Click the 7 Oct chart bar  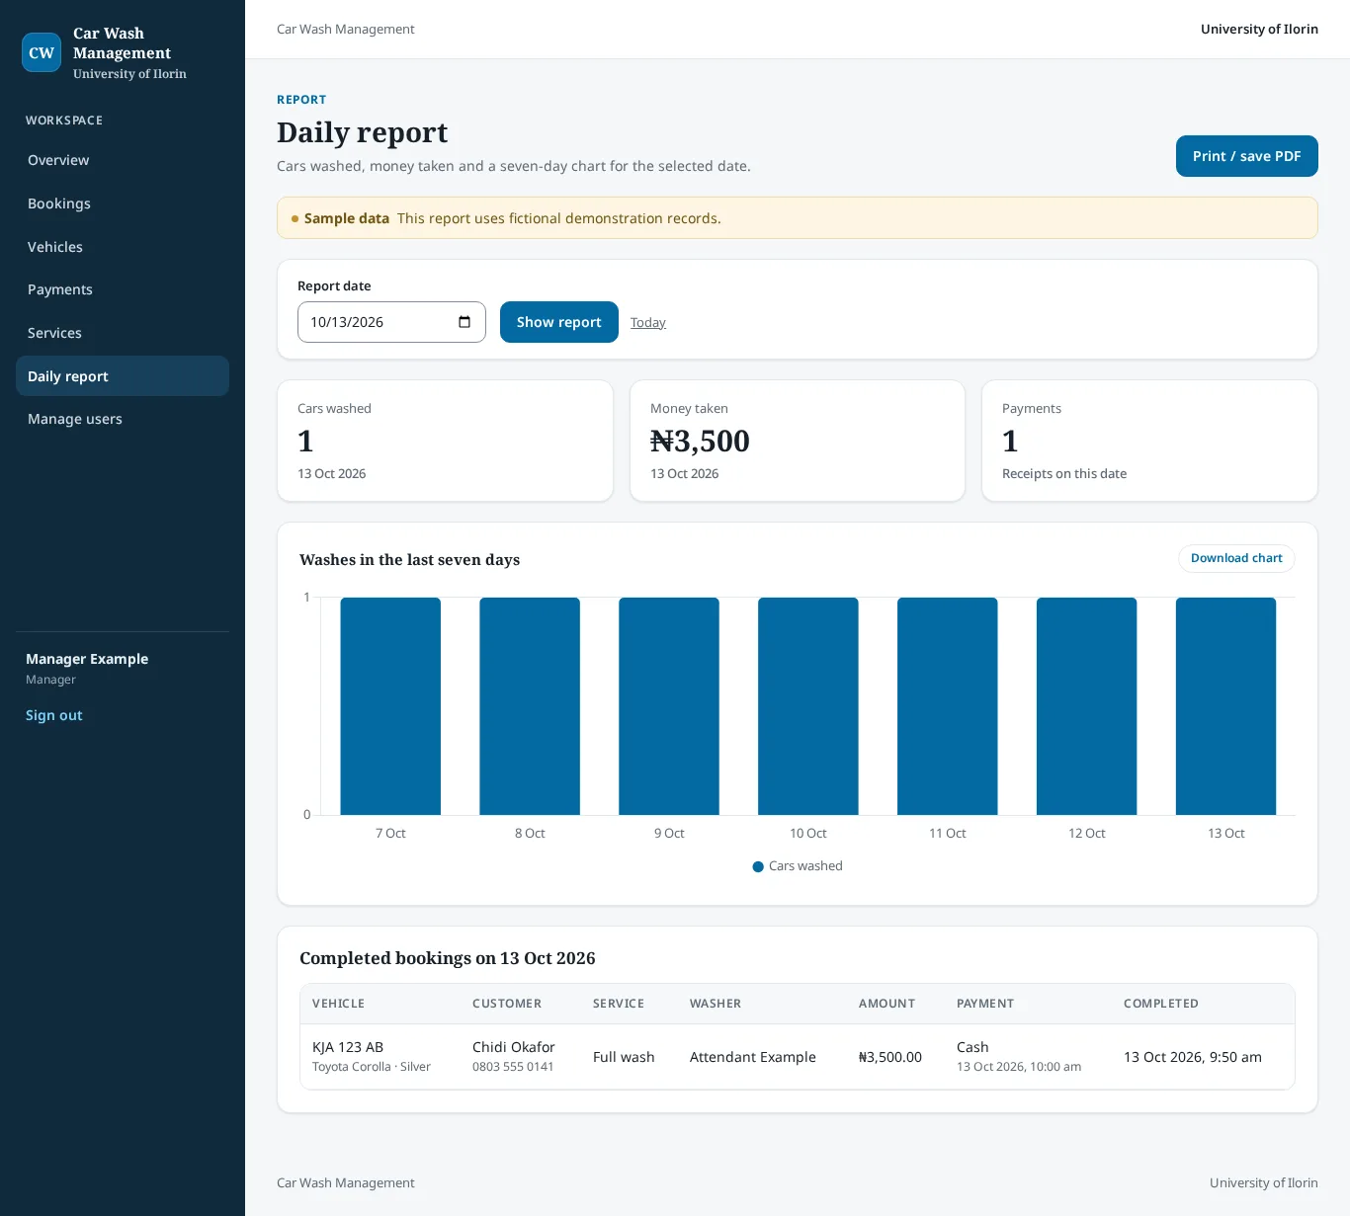pos(390,706)
